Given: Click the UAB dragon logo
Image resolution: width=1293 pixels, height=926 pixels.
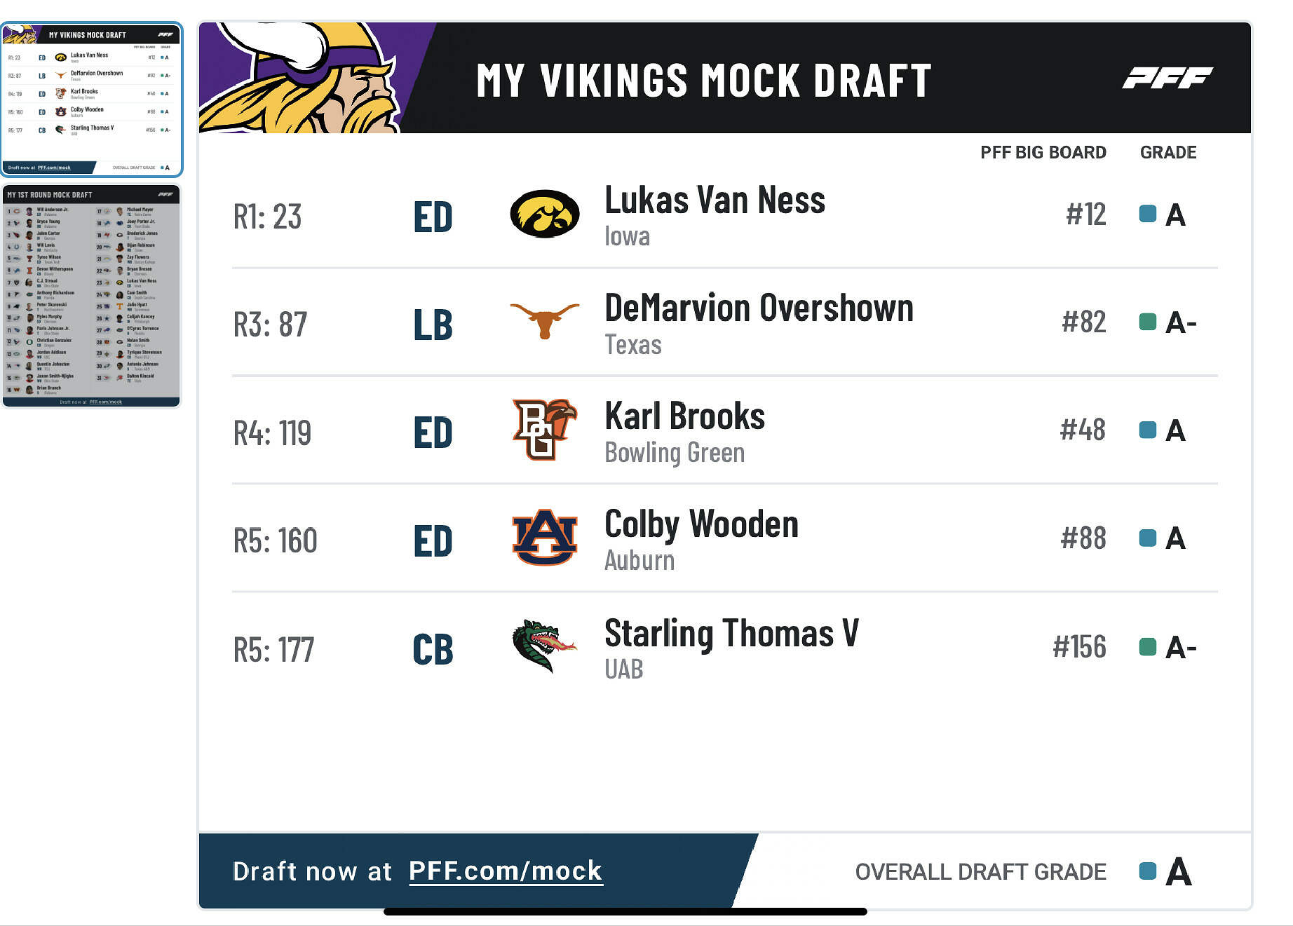Looking at the screenshot, I should click(x=544, y=646).
